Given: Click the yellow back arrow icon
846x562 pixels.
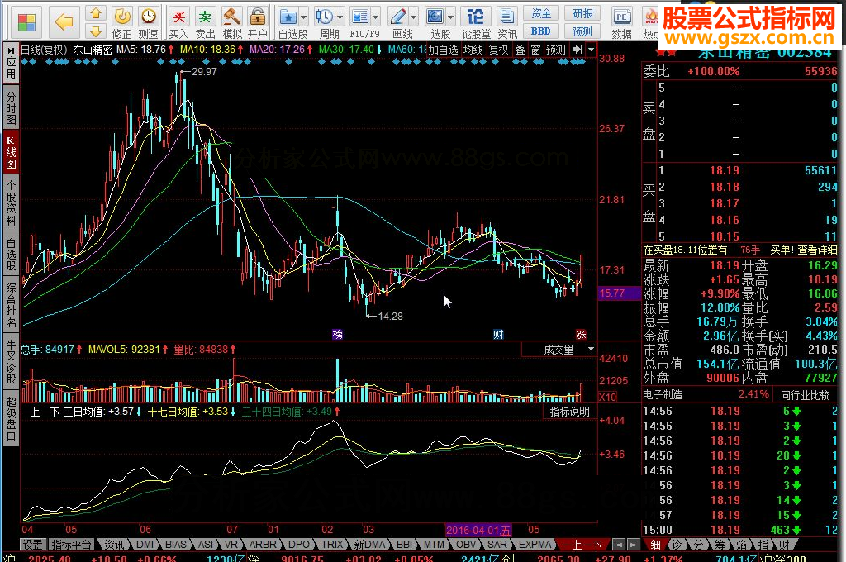Looking at the screenshot, I should [64, 21].
